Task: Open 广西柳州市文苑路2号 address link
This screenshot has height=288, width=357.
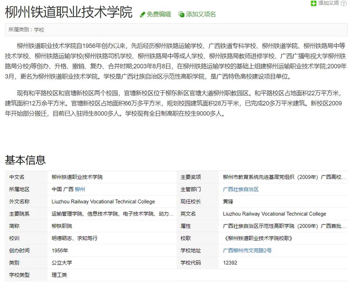Action: (x=247, y=250)
